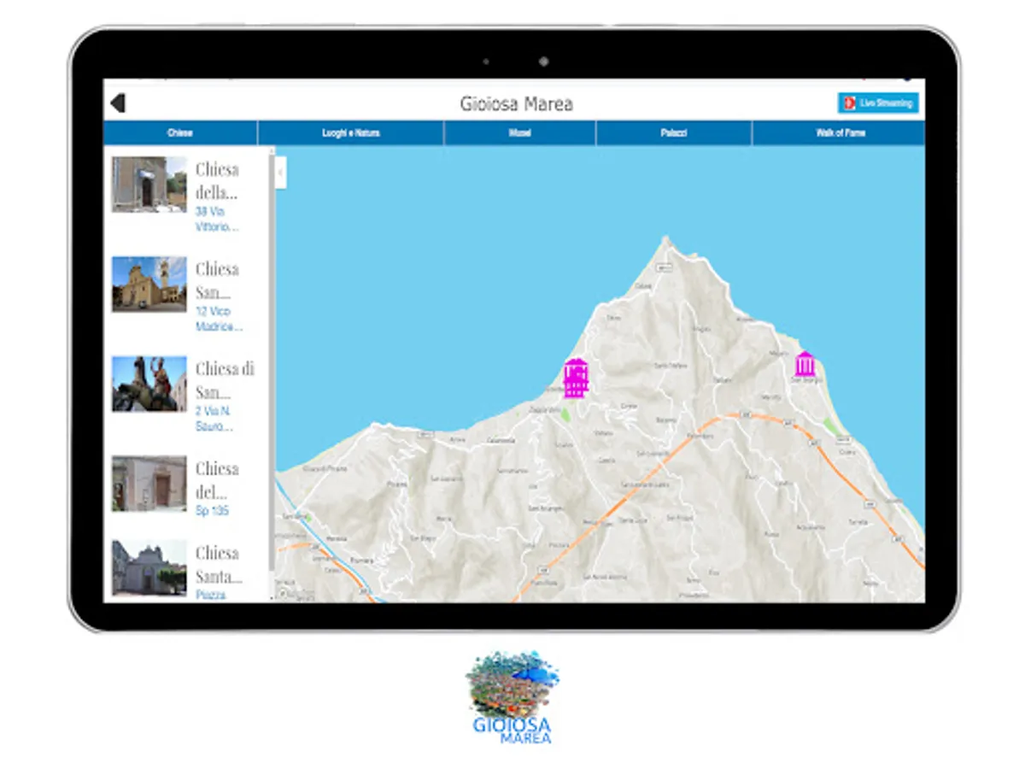This screenshot has height=769, width=1025.
Task: Select the Chiesa San... list title
Action: (217, 281)
